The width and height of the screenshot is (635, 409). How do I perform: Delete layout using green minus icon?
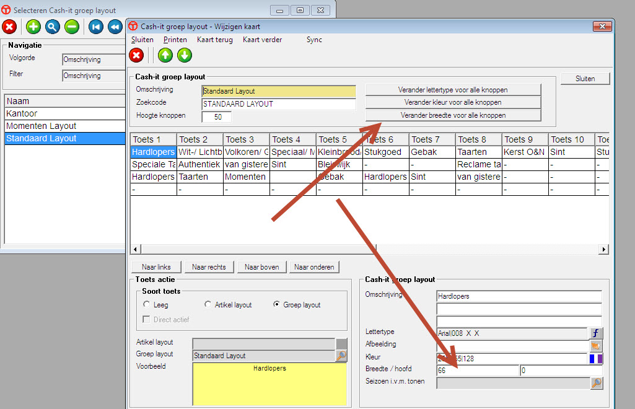coord(72,27)
